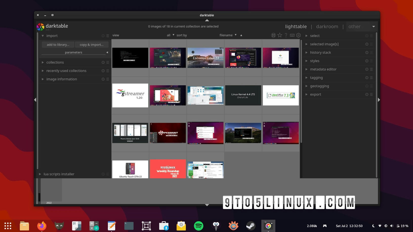Click the question mark help icon
This screenshot has height=232, width=413.
click(286, 35)
